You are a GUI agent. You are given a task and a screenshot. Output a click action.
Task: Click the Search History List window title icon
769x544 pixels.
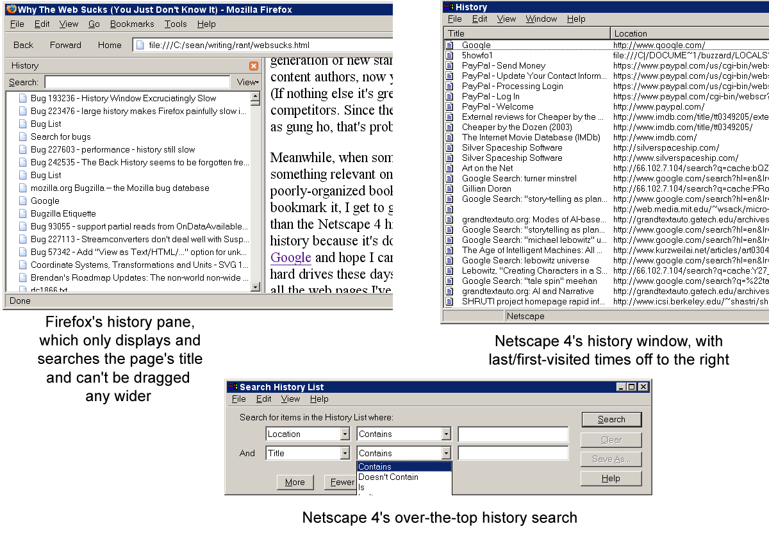(x=233, y=387)
